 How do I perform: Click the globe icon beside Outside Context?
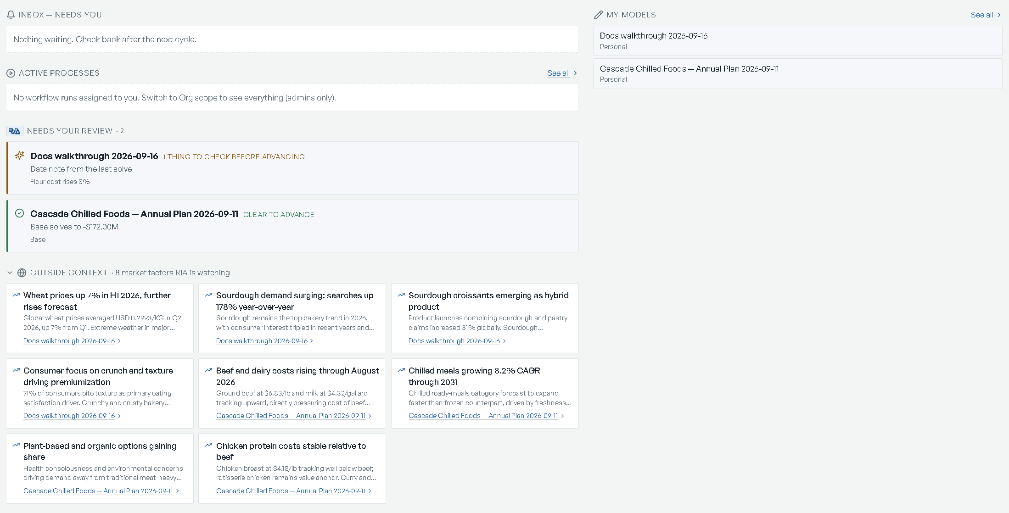click(x=22, y=273)
